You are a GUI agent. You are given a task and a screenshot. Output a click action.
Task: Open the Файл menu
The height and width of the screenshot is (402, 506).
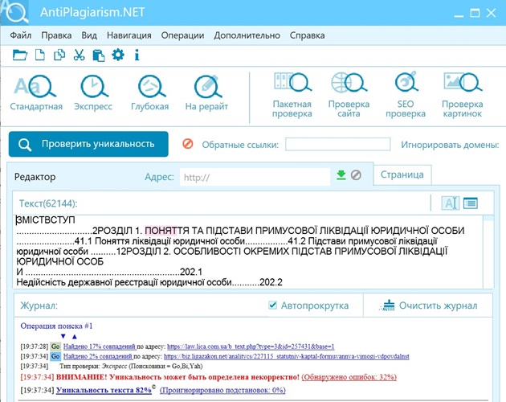coord(21,35)
